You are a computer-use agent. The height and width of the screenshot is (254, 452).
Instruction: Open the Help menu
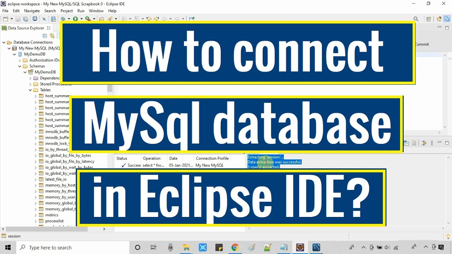pyautogui.click(x=112, y=11)
